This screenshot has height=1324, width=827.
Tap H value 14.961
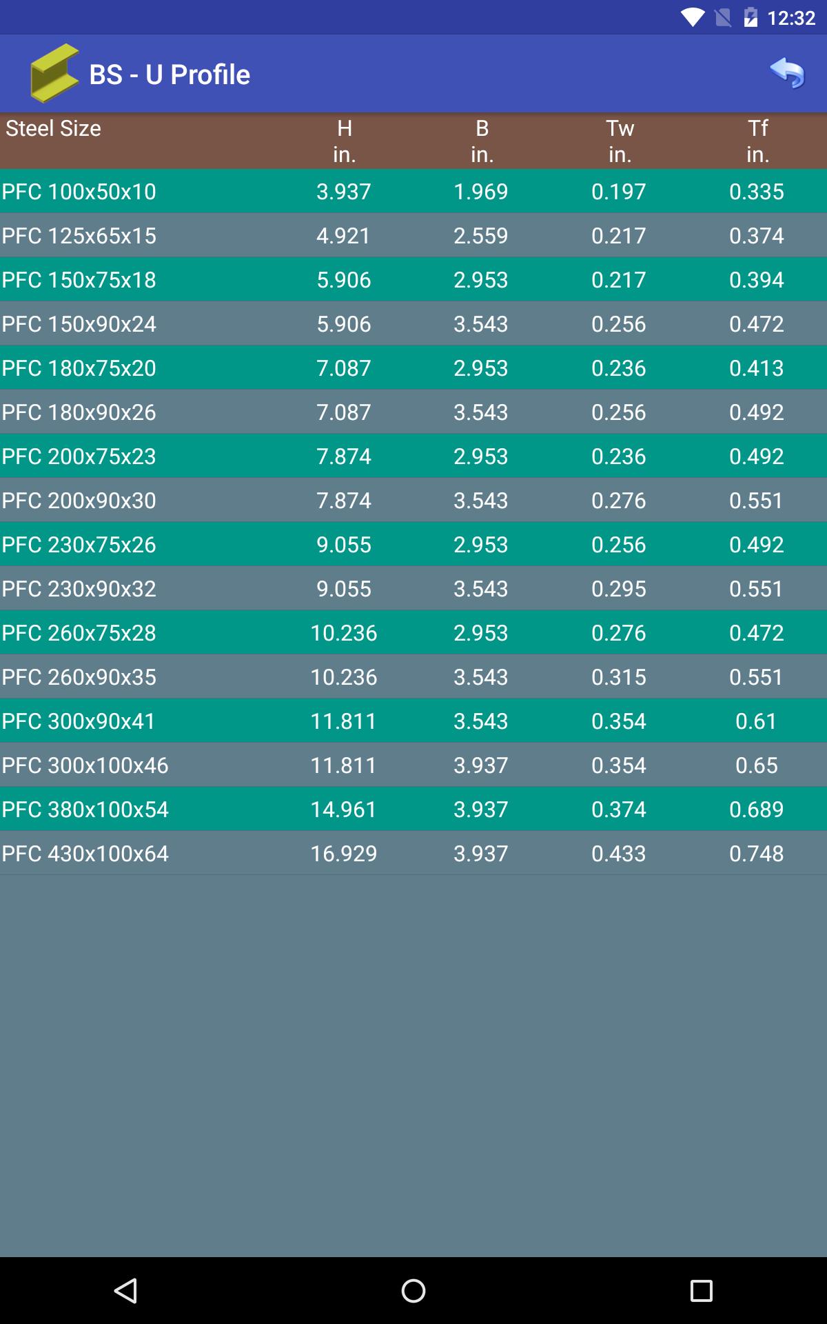(x=344, y=809)
